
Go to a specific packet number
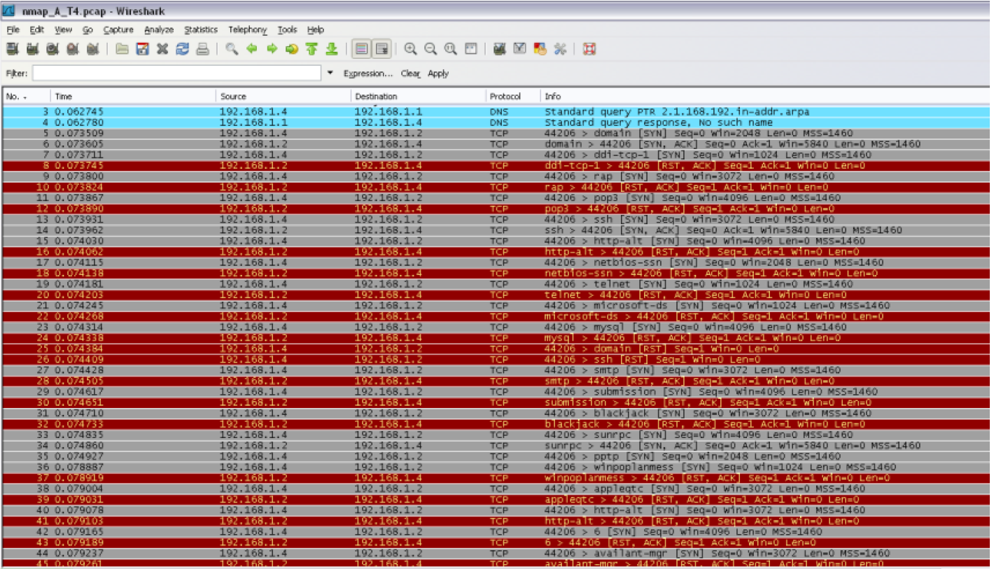point(293,49)
